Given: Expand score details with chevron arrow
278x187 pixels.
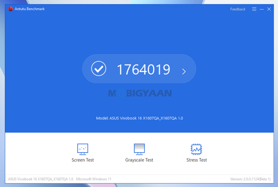Looking at the screenshot, I should (x=184, y=71).
